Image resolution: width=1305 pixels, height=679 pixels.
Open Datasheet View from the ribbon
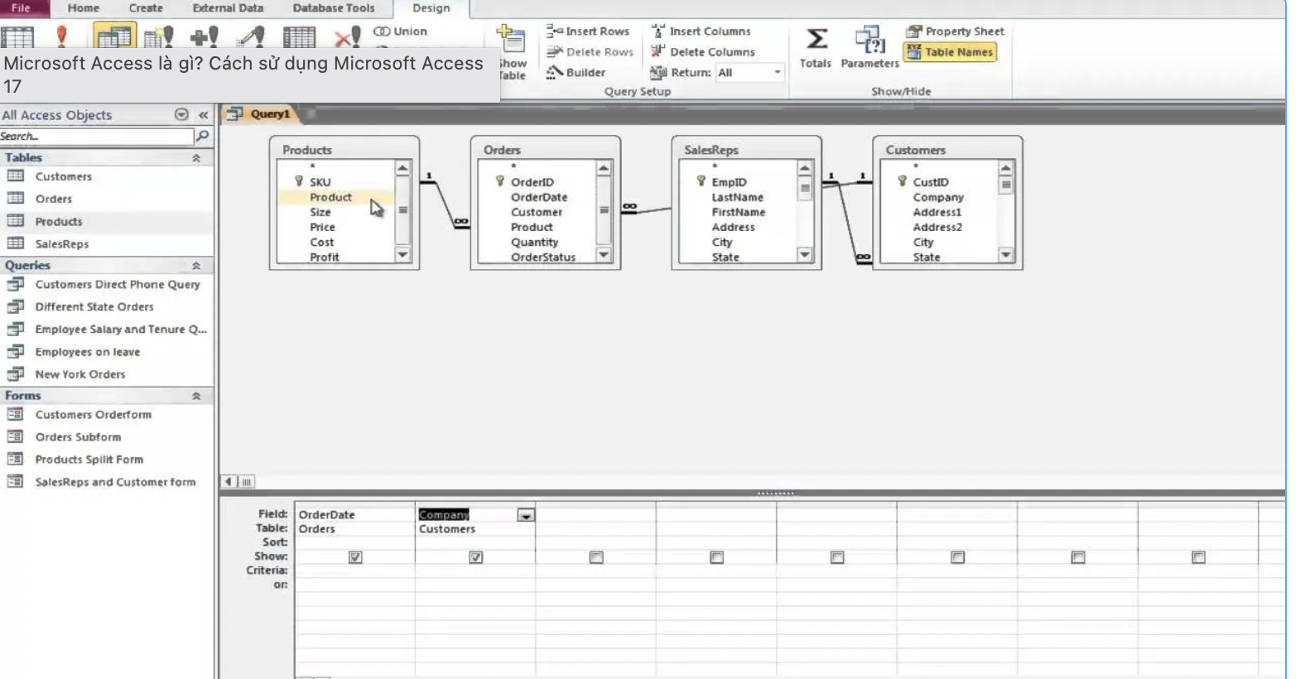point(17,36)
